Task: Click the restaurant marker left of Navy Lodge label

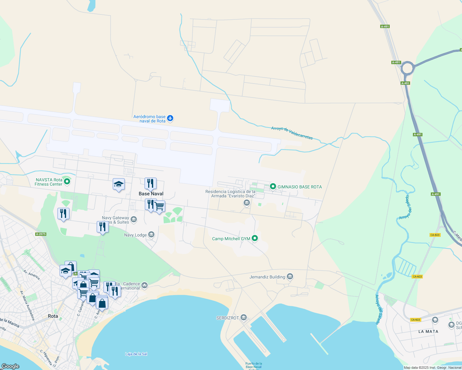Action: point(103,227)
